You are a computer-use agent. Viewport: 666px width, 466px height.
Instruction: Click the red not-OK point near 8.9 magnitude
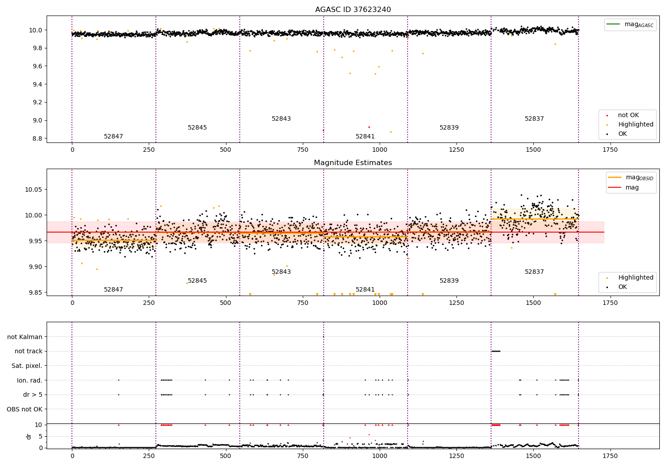pyautogui.click(x=369, y=127)
